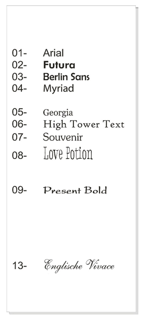Select the Love Potion decorative font
144x320 pixels.
tap(68, 154)
